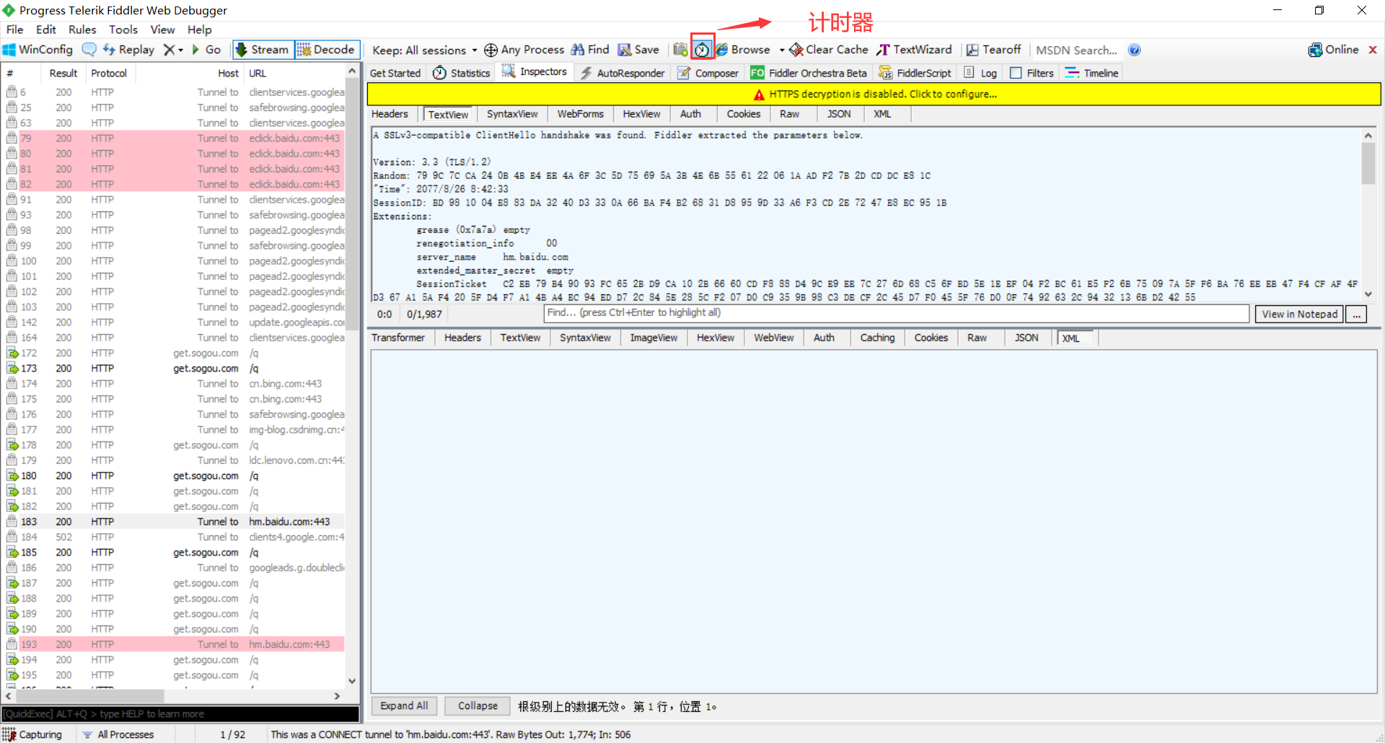Open the Timeline tab
The image size is (1385, 743).
pyautogui.click(x=1091, y=73)
